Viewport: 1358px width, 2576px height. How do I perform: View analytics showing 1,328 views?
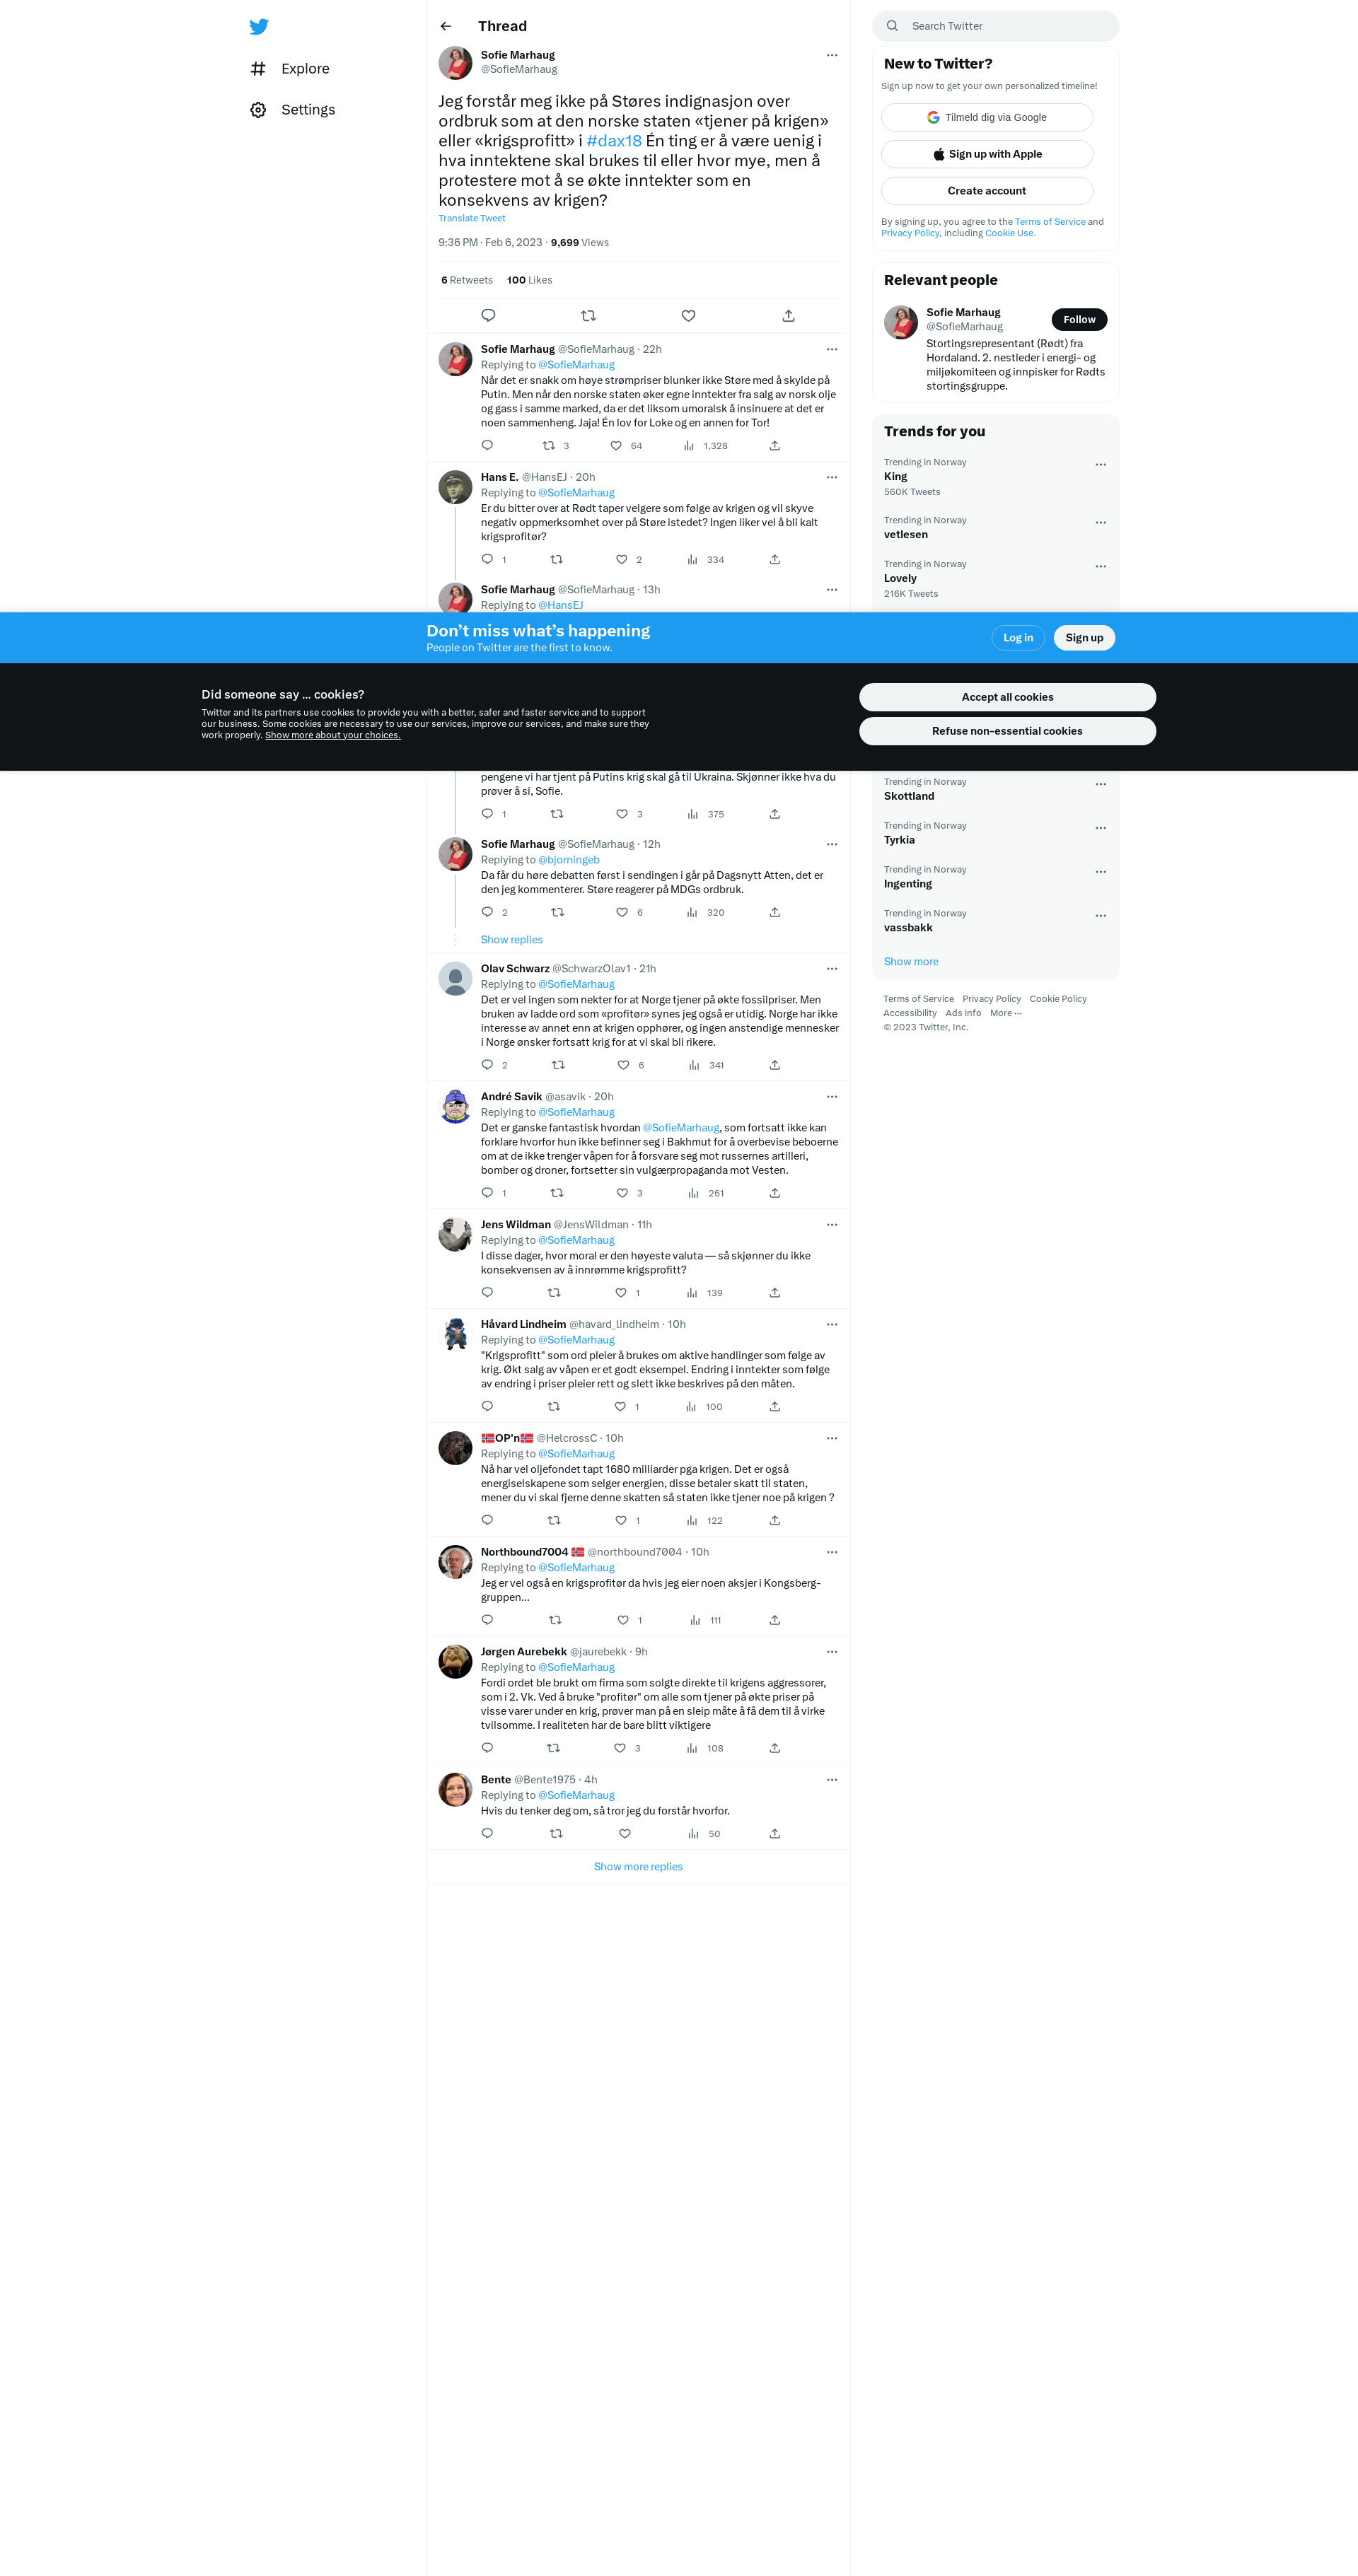click(x=705, y=446)
